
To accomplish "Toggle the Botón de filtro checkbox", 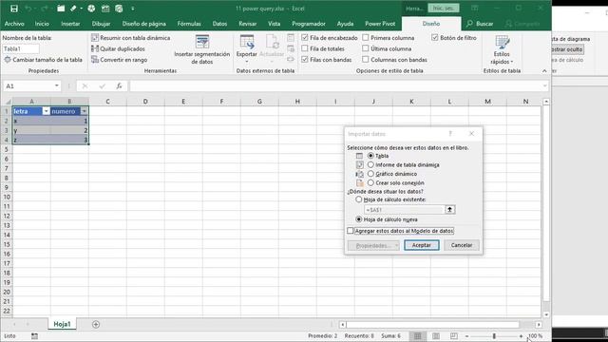I will click(435, 38).
